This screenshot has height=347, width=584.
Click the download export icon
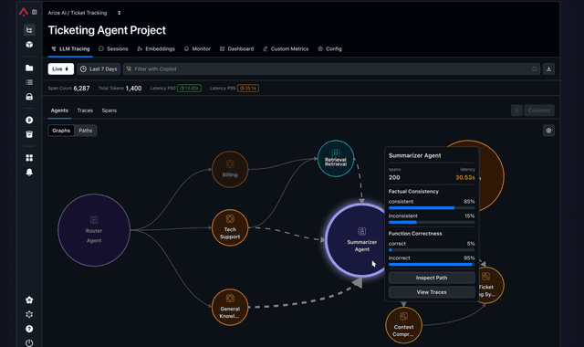[x=548, y=69]
